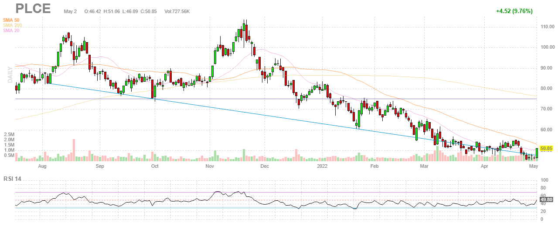Click the May marker on time axis
This screenshot has height=226, width=558.
pos(533,166)
